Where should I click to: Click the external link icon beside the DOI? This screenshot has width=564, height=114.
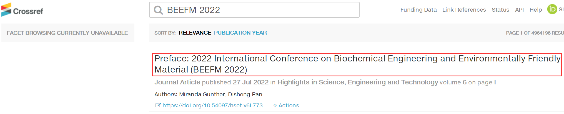tap(158, 105)
